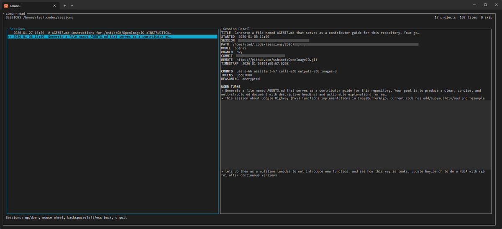Click the TOKENS 93367008 line
This screenshot has height=229, width=502.
(236, 75)
